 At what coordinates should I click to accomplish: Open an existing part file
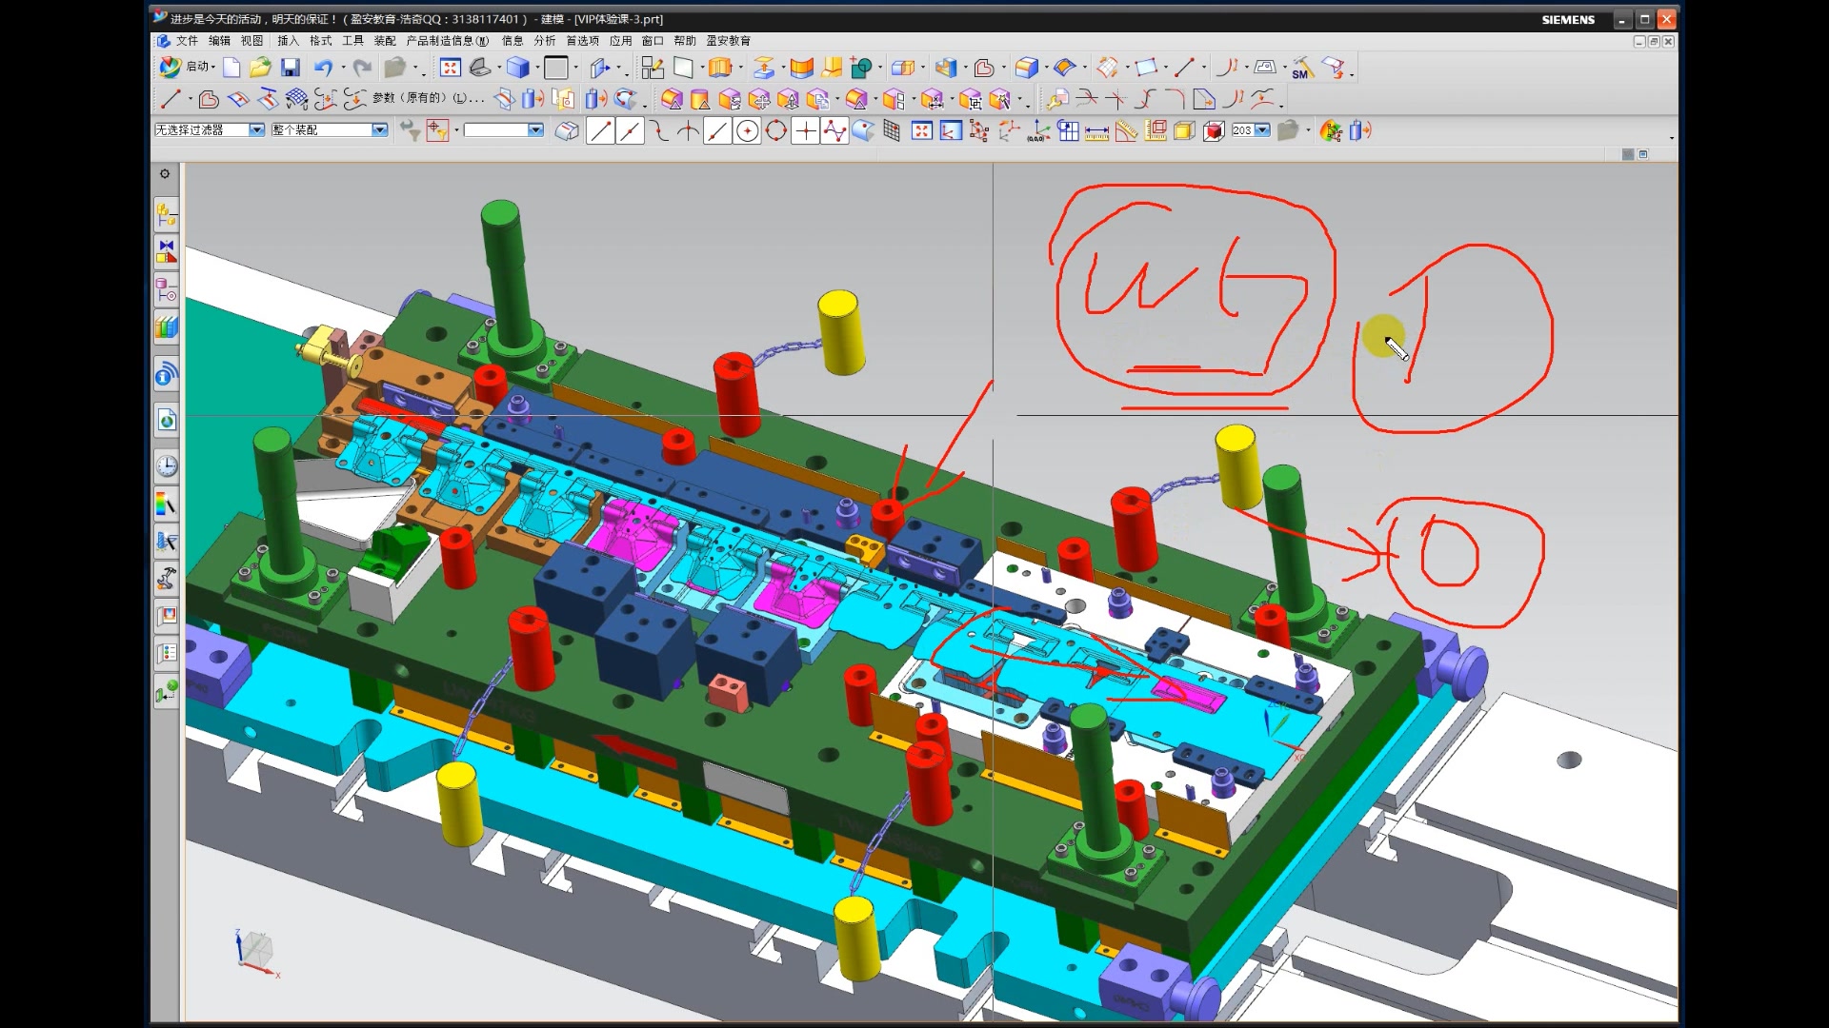tap(260, 68)
